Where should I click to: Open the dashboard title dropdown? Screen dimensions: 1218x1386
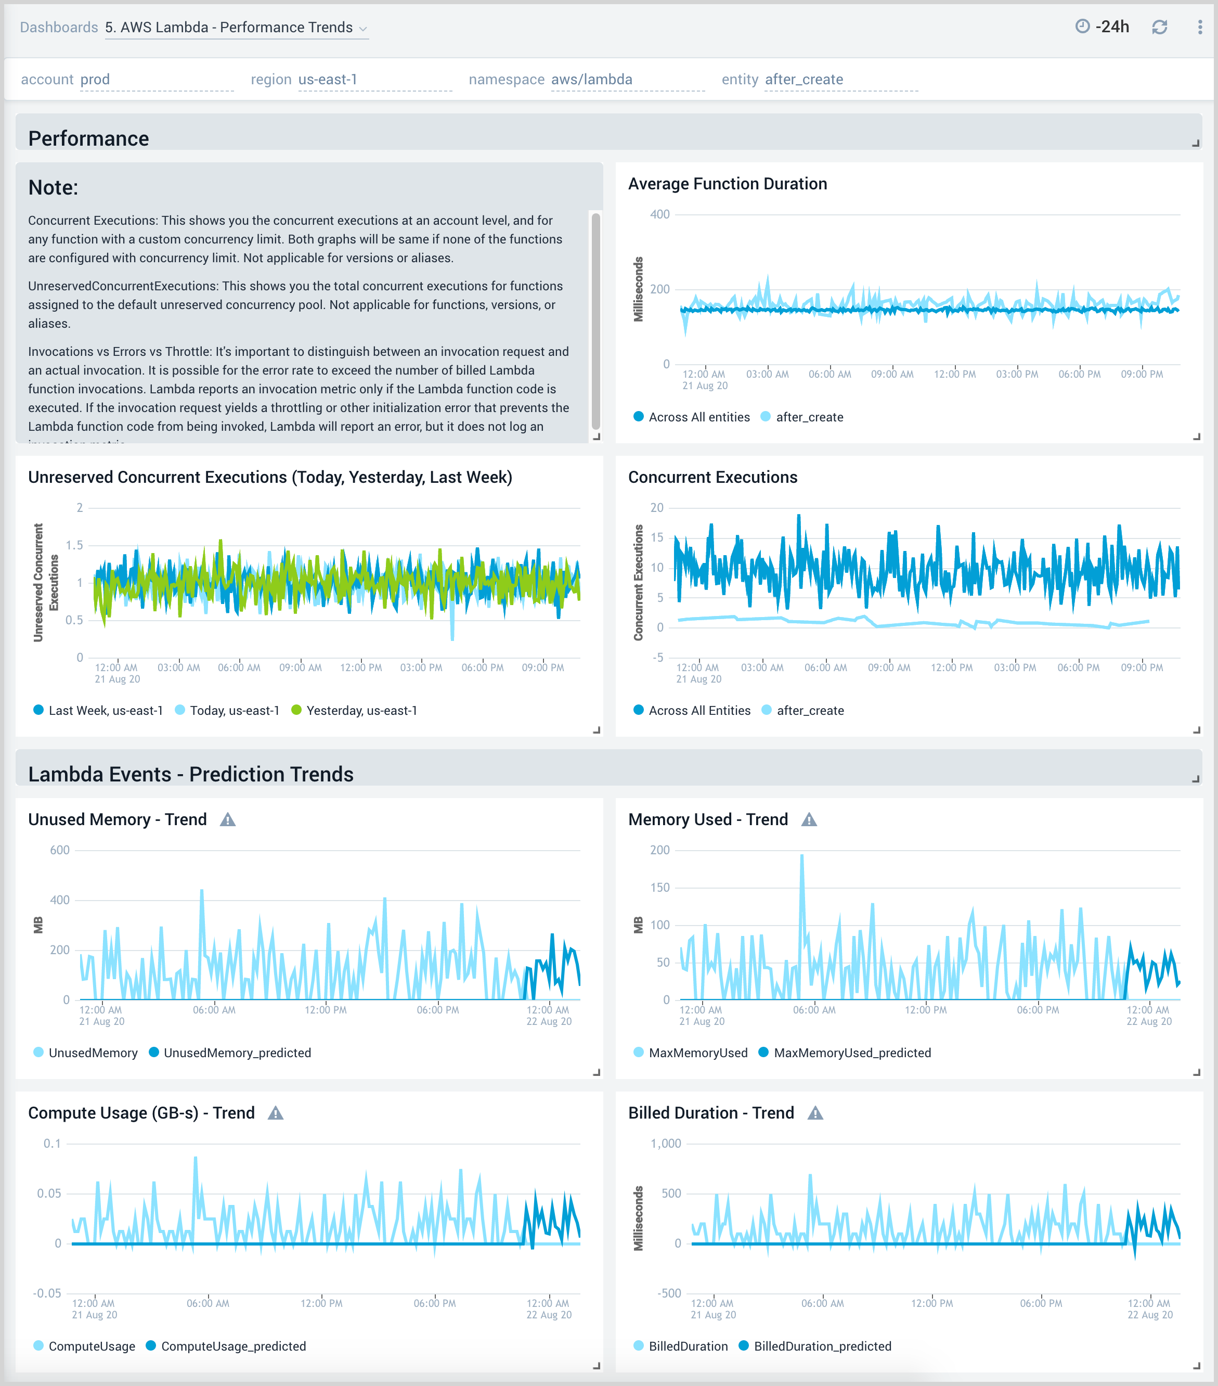coord(364,29)
